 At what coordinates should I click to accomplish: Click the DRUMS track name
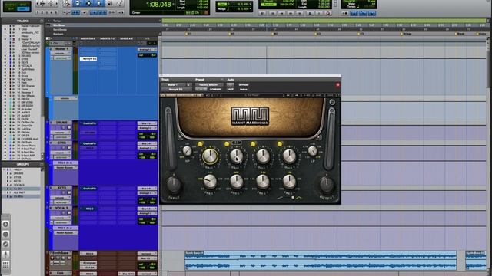(x=61, y=123)
